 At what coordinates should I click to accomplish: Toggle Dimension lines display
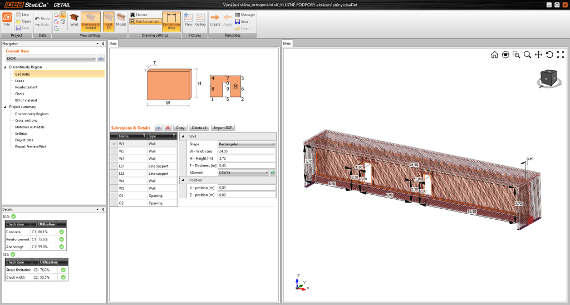[171, 21]
